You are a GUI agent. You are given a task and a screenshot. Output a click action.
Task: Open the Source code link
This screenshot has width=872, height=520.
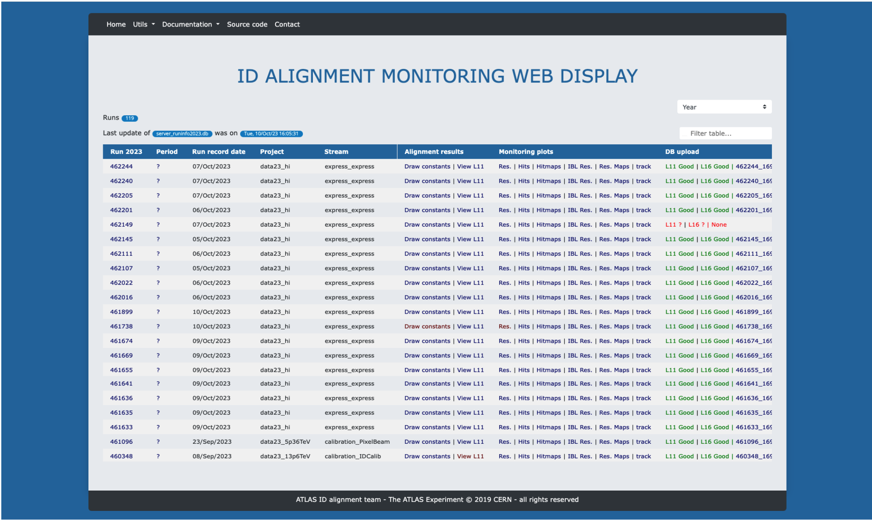(247, 24)
